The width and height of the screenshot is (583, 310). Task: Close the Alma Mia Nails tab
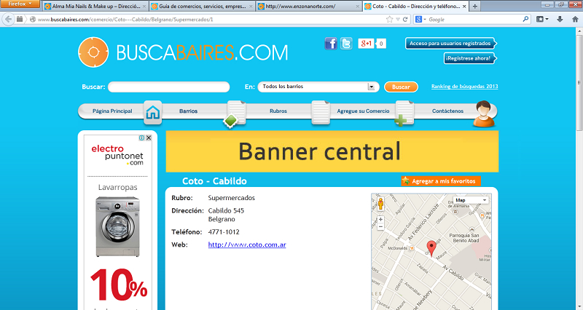(144, 7)
